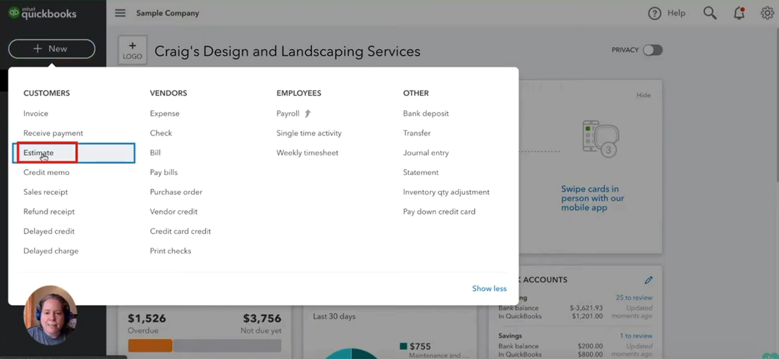Select Bank deposit
The width and height of the screenshot is (779, 359).
(426, 114)
